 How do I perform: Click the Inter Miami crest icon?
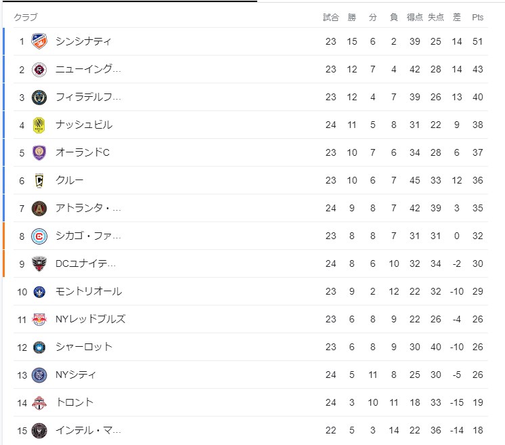pos(39,431)
